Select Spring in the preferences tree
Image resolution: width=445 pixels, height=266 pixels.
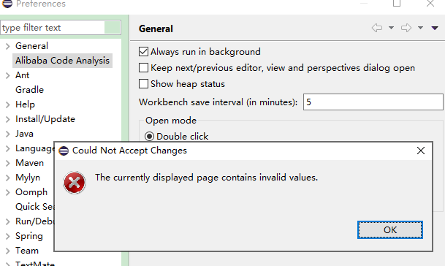click(29, 236)
